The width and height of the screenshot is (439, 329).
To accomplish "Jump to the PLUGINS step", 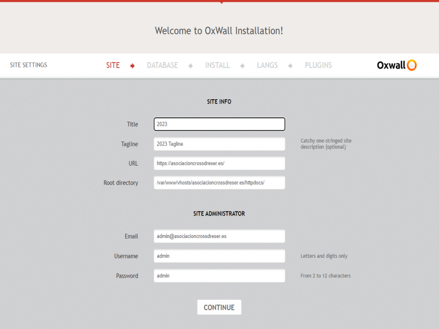I will point(318,65).
